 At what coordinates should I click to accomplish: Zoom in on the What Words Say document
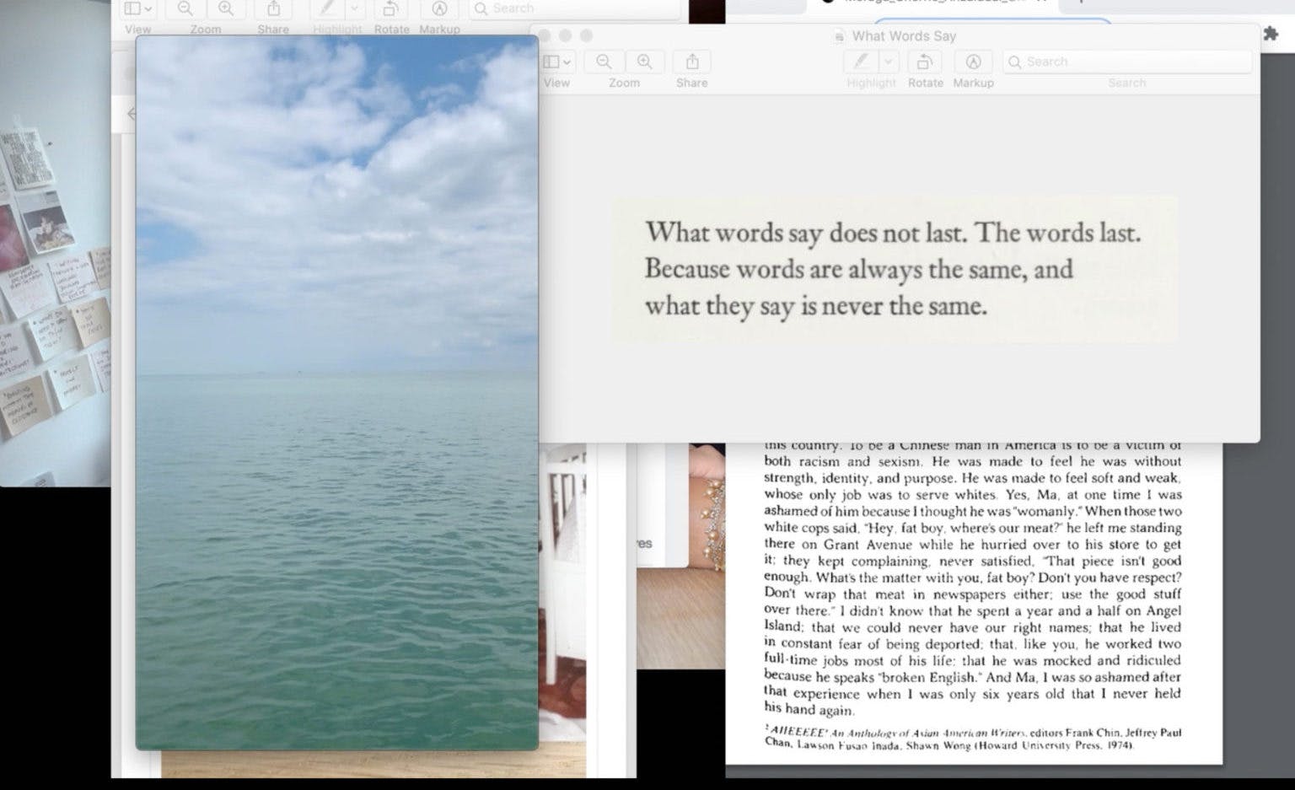(x=645, y=62)
